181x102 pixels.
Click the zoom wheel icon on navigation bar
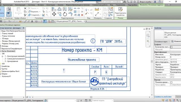[148, 35]
